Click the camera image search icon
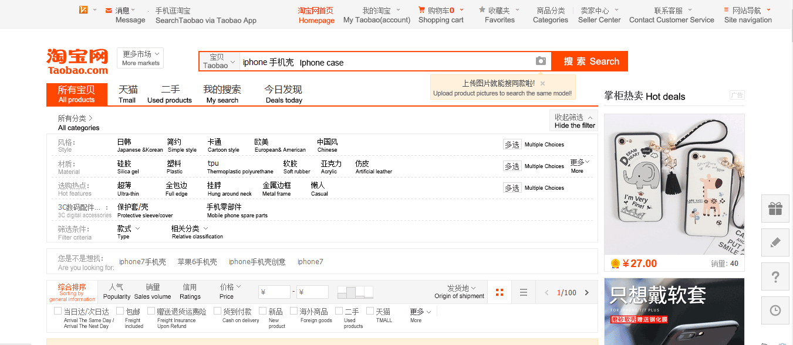This screenshot has width=793, height=345. [541, 62]
